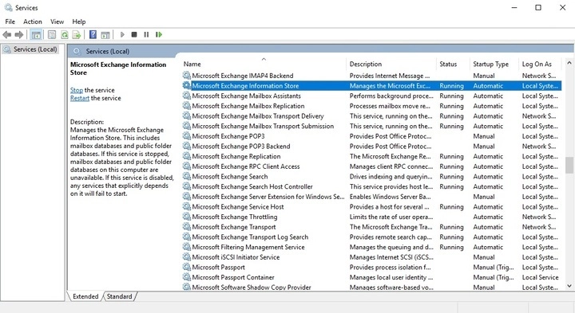Select the Microsoft Exchange Replication service name
Viewport: 575px width, 313px height.
click(236, 156)
